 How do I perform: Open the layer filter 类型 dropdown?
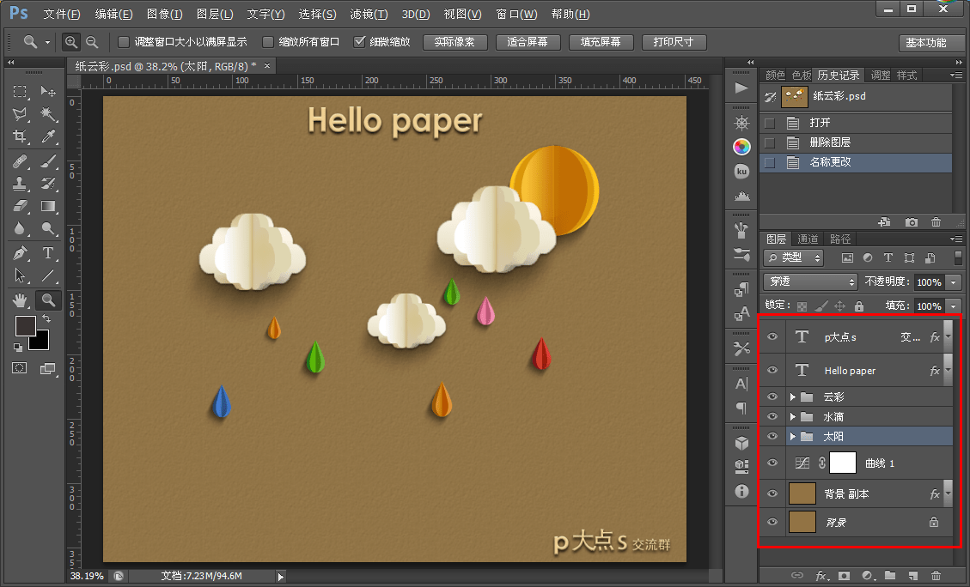[x=794, y=257]
